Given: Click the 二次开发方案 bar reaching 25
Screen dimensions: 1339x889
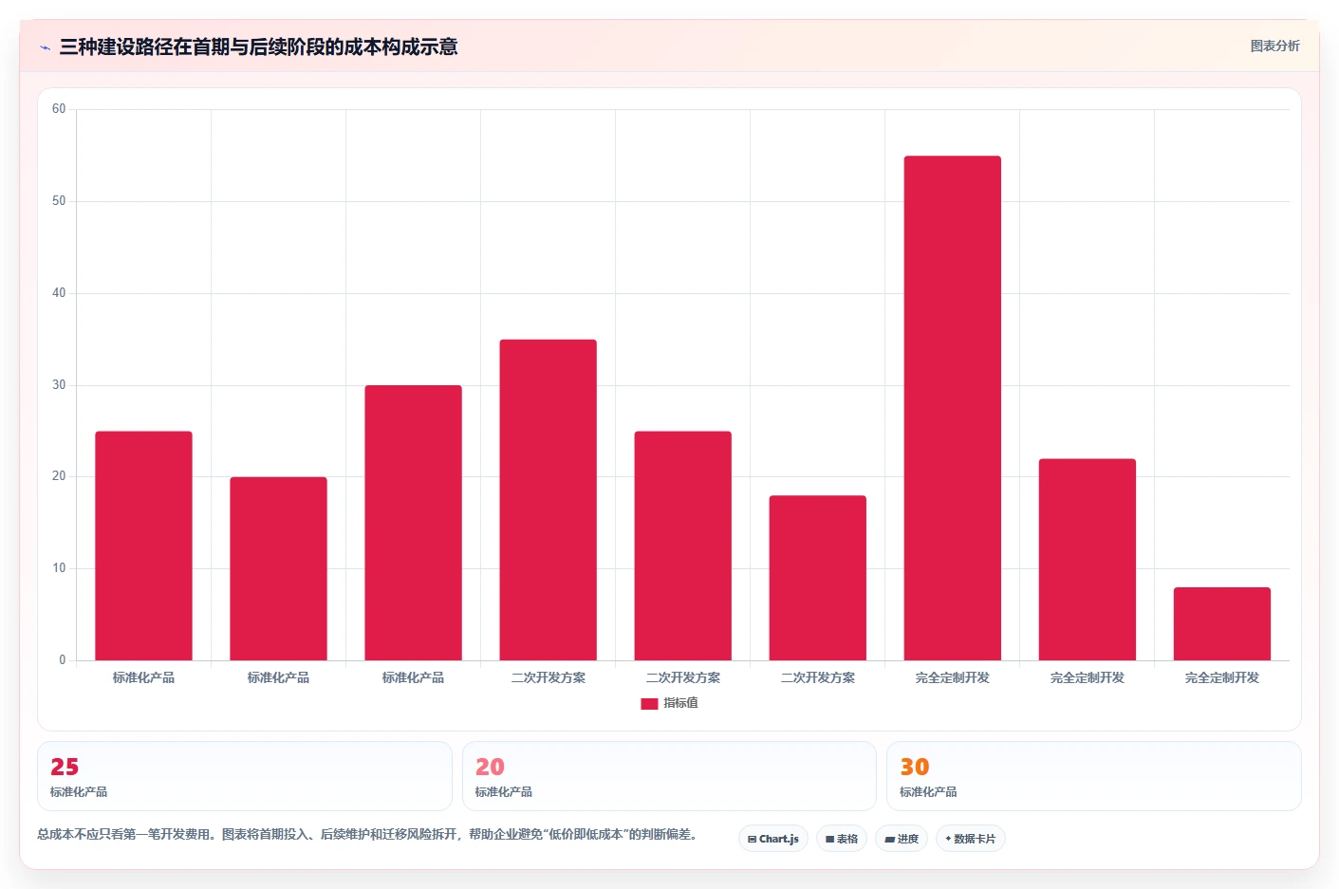Looking at the screenshot, I should [682, 546].
